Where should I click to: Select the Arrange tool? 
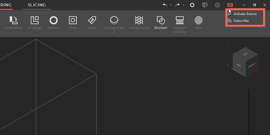tap(34, 23)
